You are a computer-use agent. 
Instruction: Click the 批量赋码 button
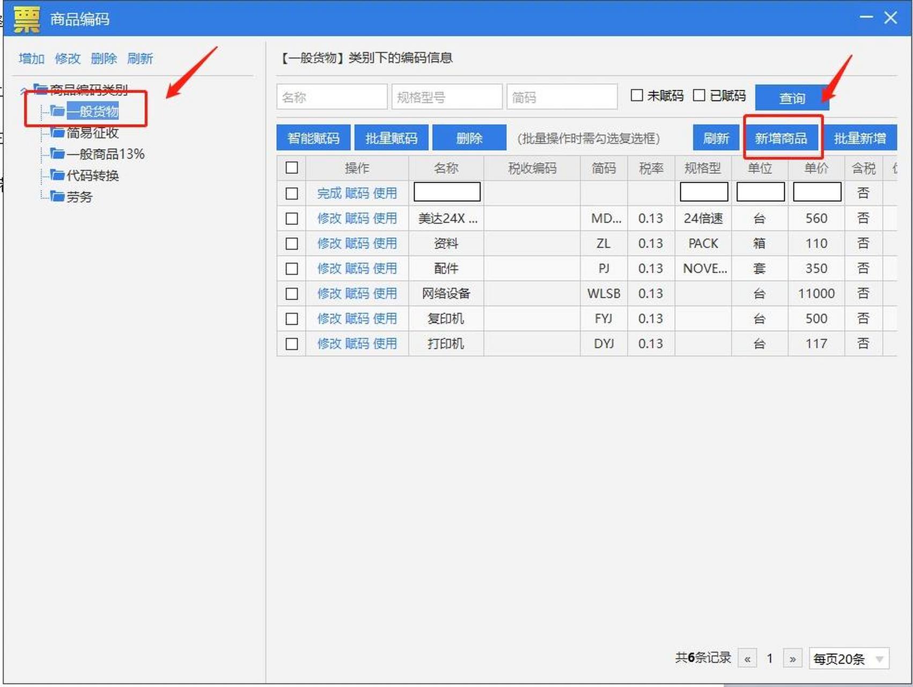391,138
